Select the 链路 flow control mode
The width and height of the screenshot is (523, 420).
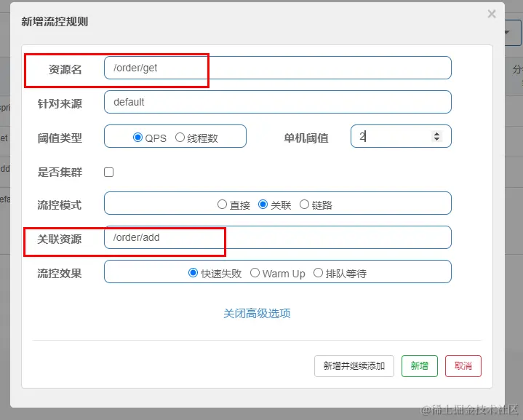(304, 204)
